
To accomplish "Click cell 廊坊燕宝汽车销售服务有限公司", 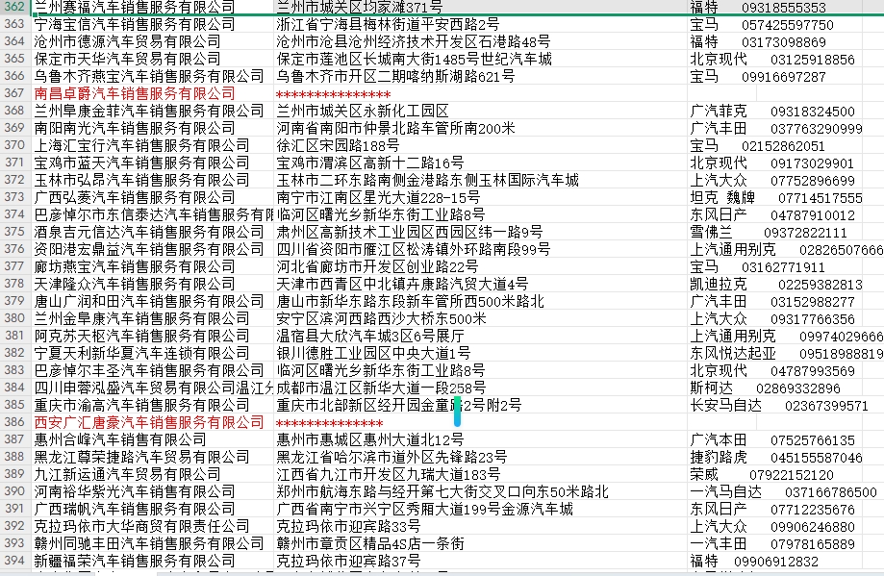I will point(135,266).
